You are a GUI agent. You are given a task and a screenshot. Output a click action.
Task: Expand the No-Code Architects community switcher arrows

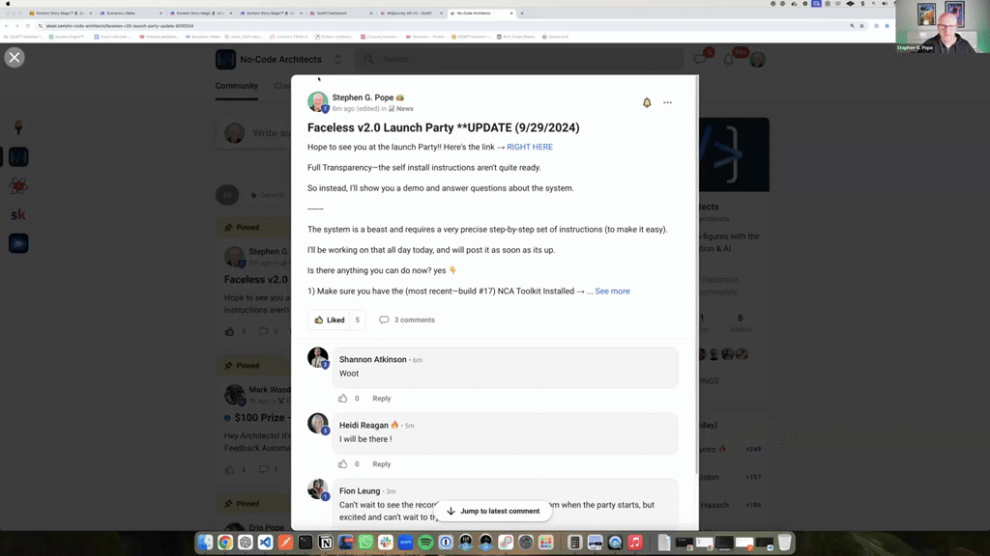(x=337, y=59)
